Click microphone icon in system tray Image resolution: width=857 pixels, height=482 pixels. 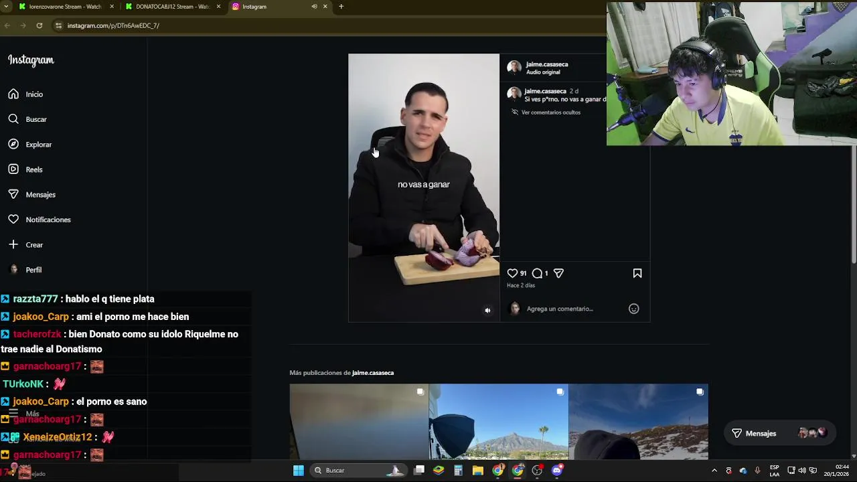(757, 471)
